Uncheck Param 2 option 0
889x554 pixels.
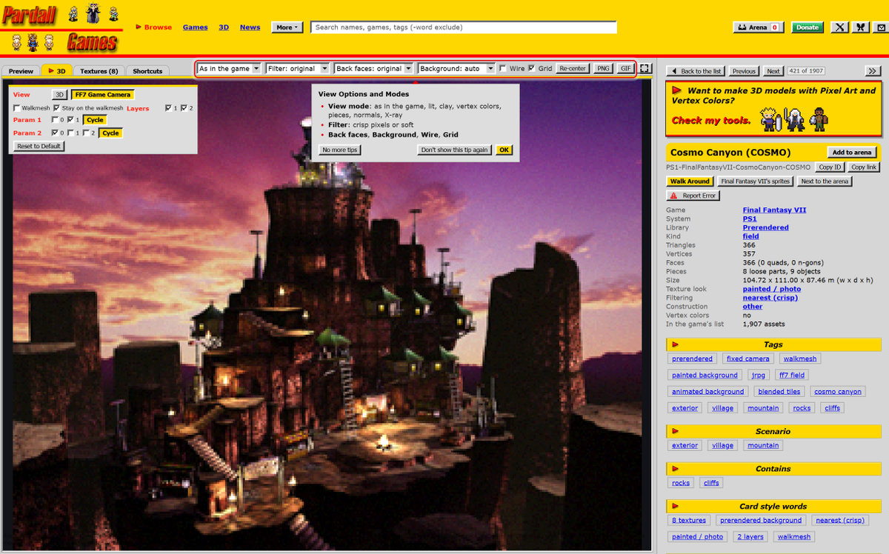tap(55, 133)
